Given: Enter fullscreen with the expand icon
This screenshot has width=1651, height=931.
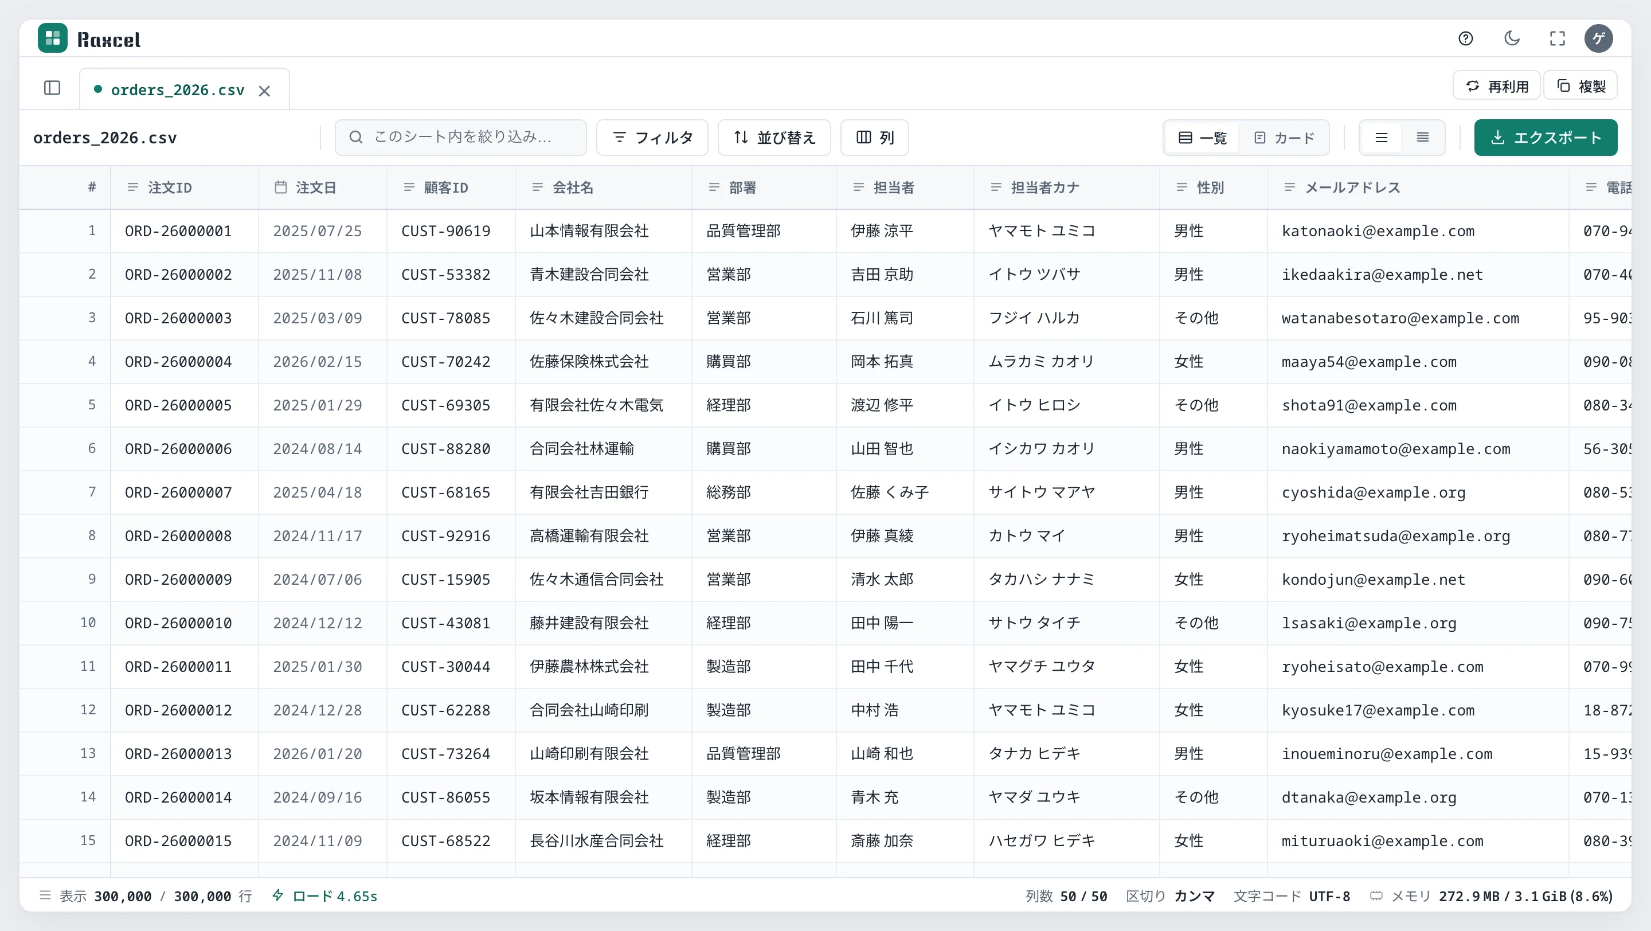Looking at the screenshot, I should (x=1558, y=38).
